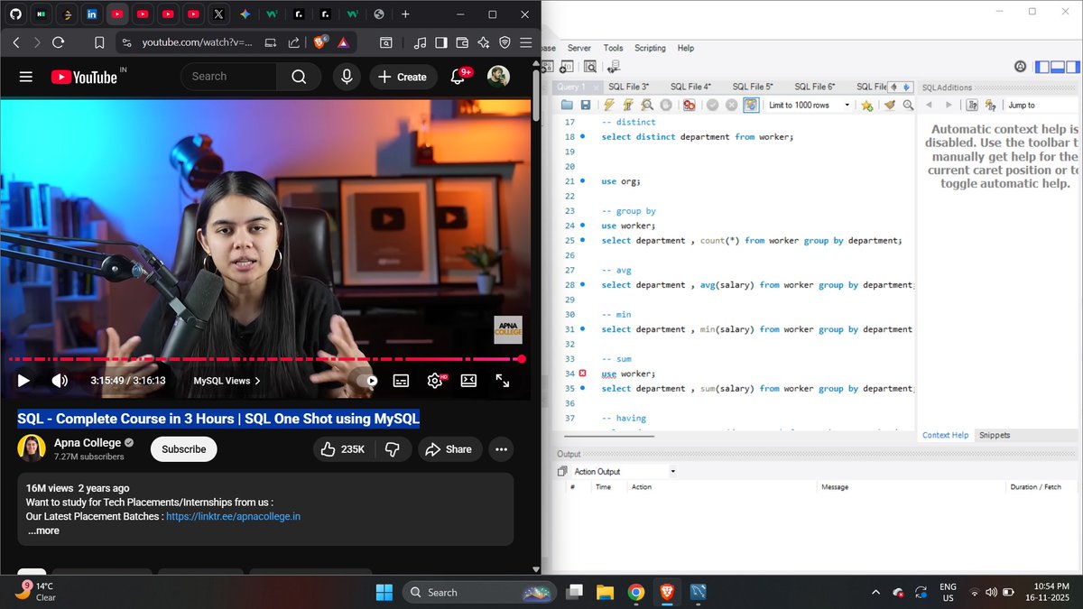Toggle the Brave sidebar panel
The width and height of the screenshot is (1083, 609).
tap(441, 42)
